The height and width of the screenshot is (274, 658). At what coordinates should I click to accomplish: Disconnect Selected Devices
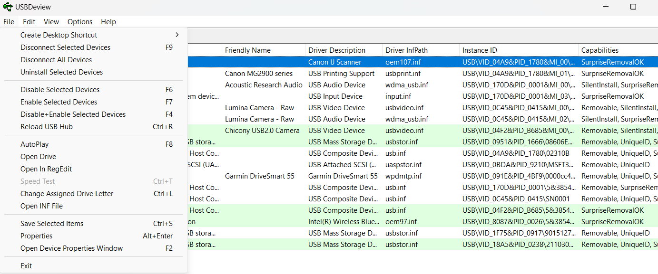pyautogui.click(x=65, y=47)
